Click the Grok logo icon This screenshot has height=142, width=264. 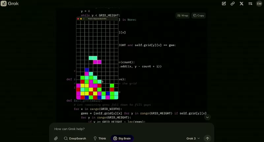(x=4, y=4)
